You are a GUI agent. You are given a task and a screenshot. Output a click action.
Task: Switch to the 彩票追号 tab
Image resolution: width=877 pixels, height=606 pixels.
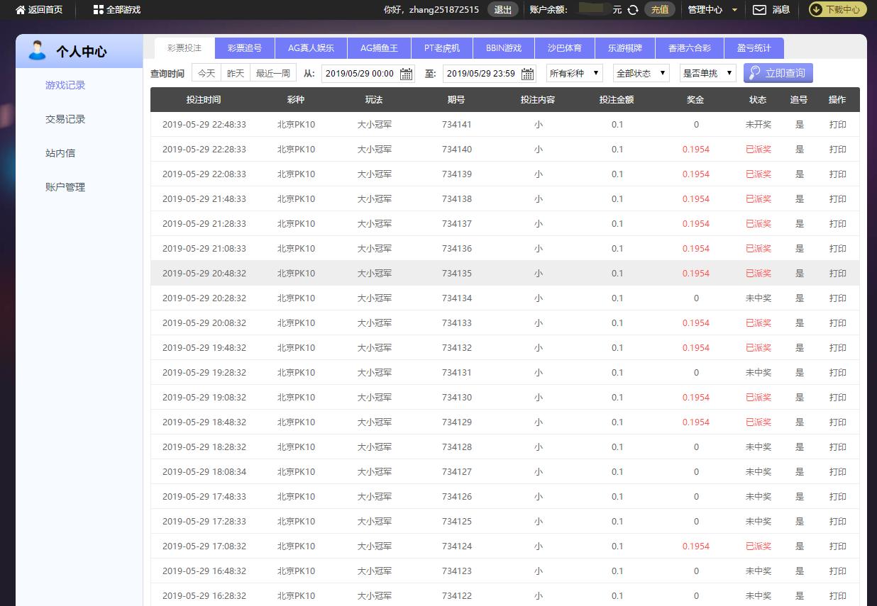tap(245, 48)
